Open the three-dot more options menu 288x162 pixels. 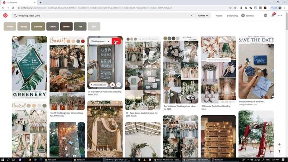tap(280, 16)
